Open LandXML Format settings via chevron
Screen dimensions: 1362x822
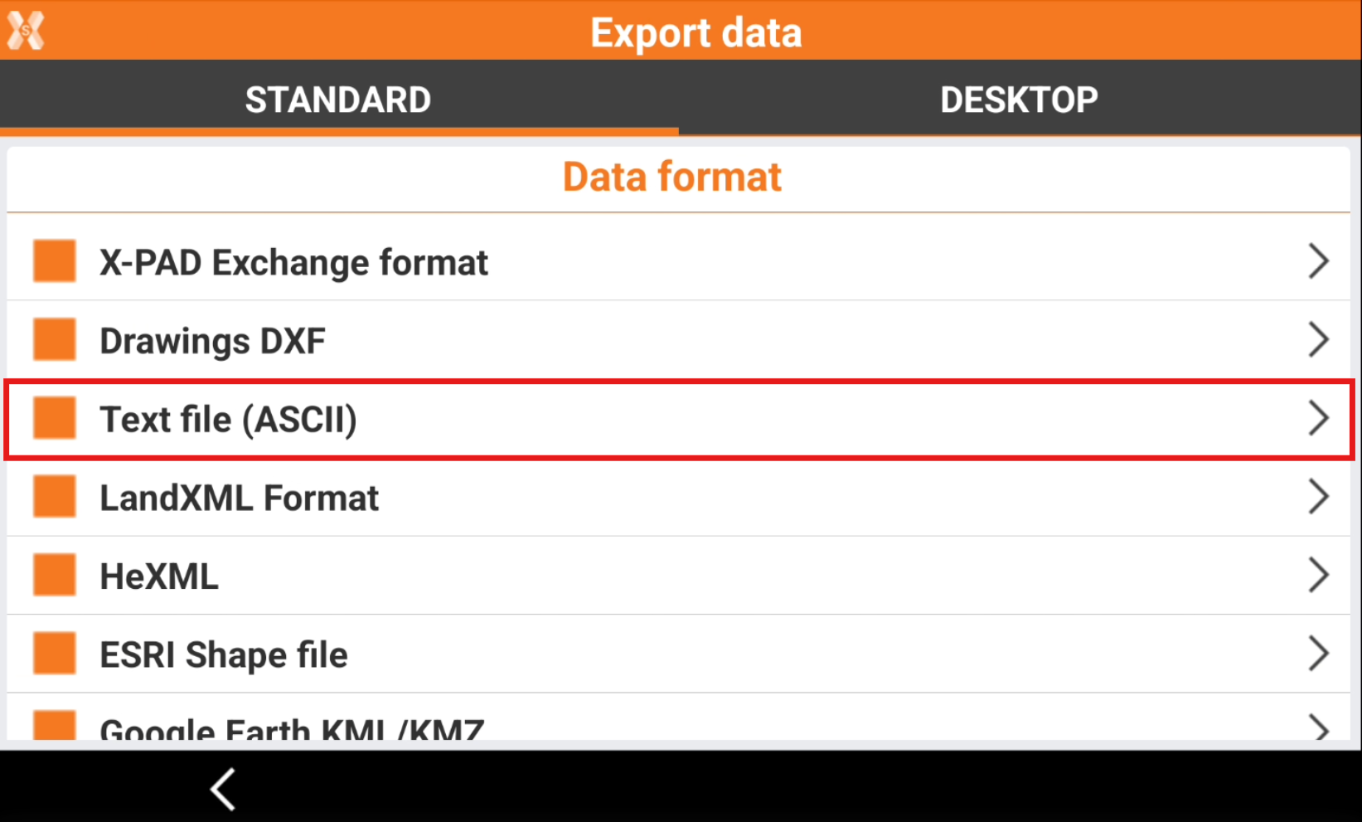click(1320, 496)
